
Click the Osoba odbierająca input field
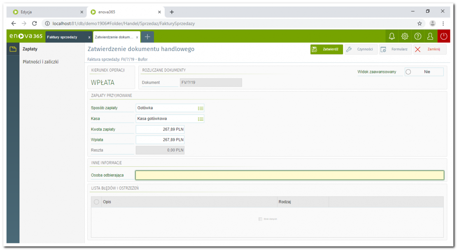click(289, 175)
